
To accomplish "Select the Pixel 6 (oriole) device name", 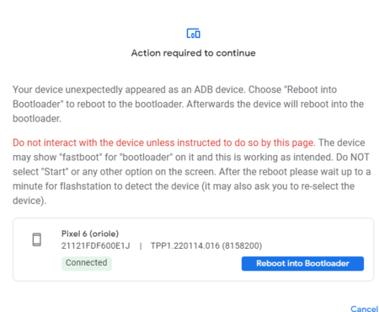I will [x=90, y=234].
